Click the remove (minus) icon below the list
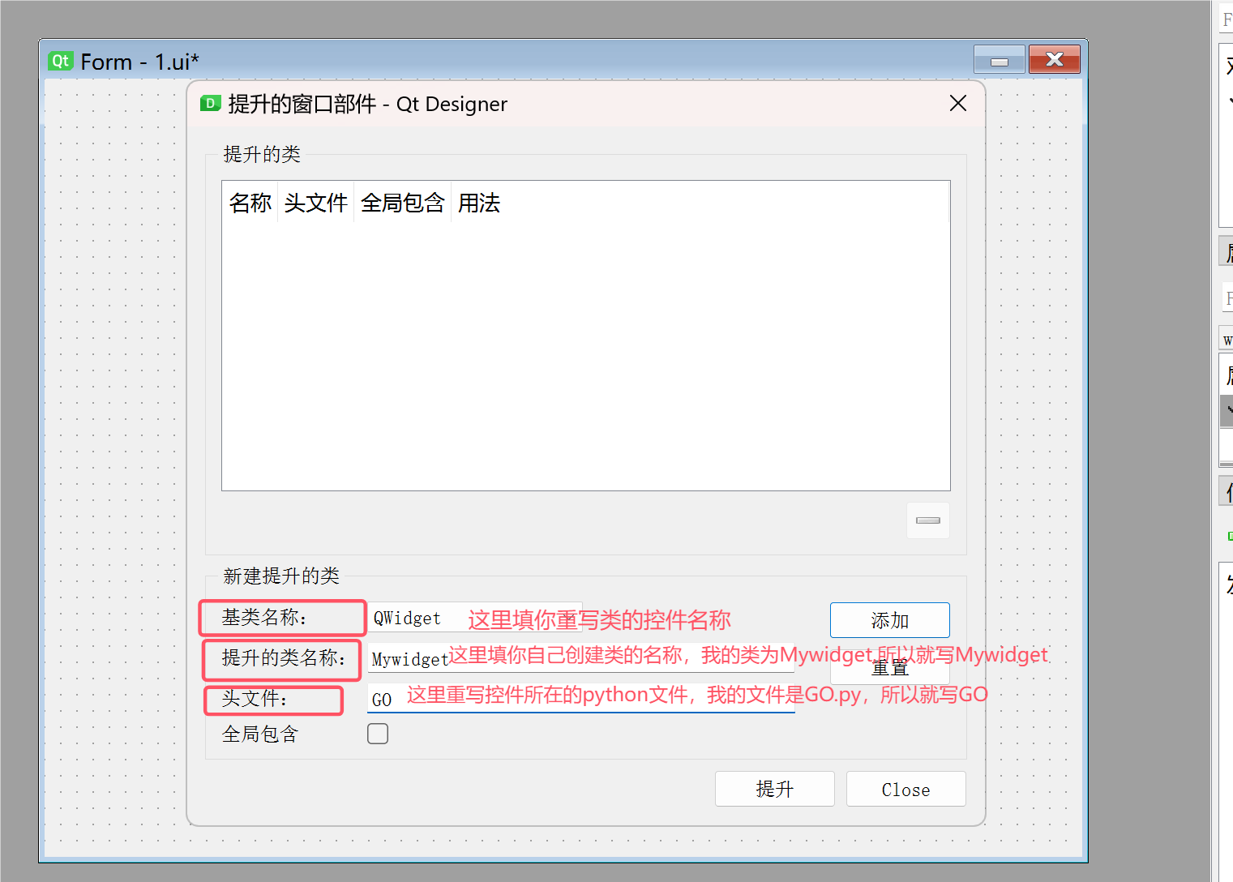The width and height of the screenshot is (1233, 882). tap(927, 520)
